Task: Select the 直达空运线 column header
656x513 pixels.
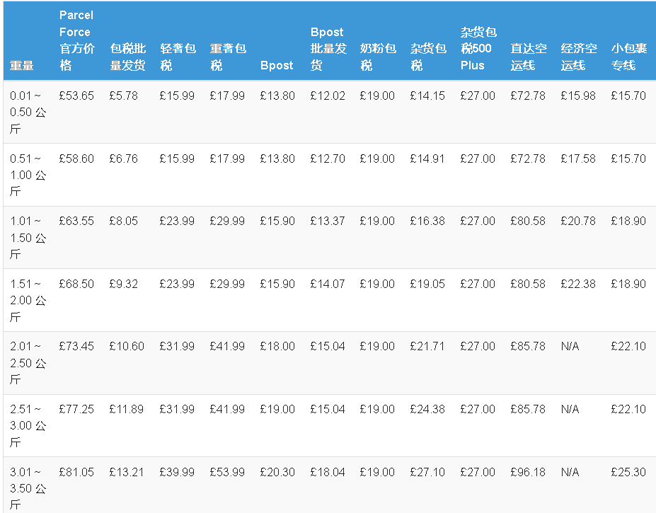Action: tap(529, 57)
